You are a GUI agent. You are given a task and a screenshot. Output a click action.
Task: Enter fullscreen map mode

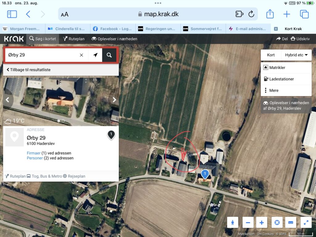point(306,222)
